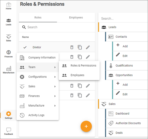Viewport: 148px width, 139px height.
Task: Open Finances from the left sidebar
Action: [x=9, y=54]
